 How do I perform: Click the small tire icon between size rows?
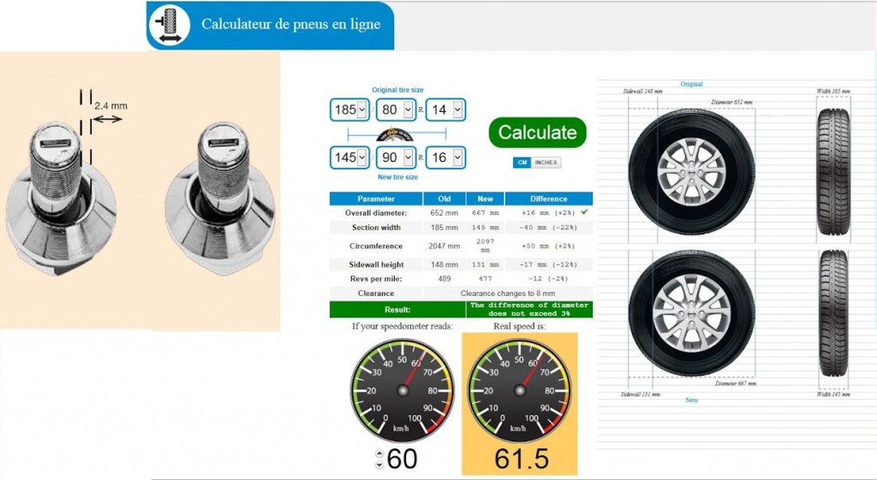(395, 134)
